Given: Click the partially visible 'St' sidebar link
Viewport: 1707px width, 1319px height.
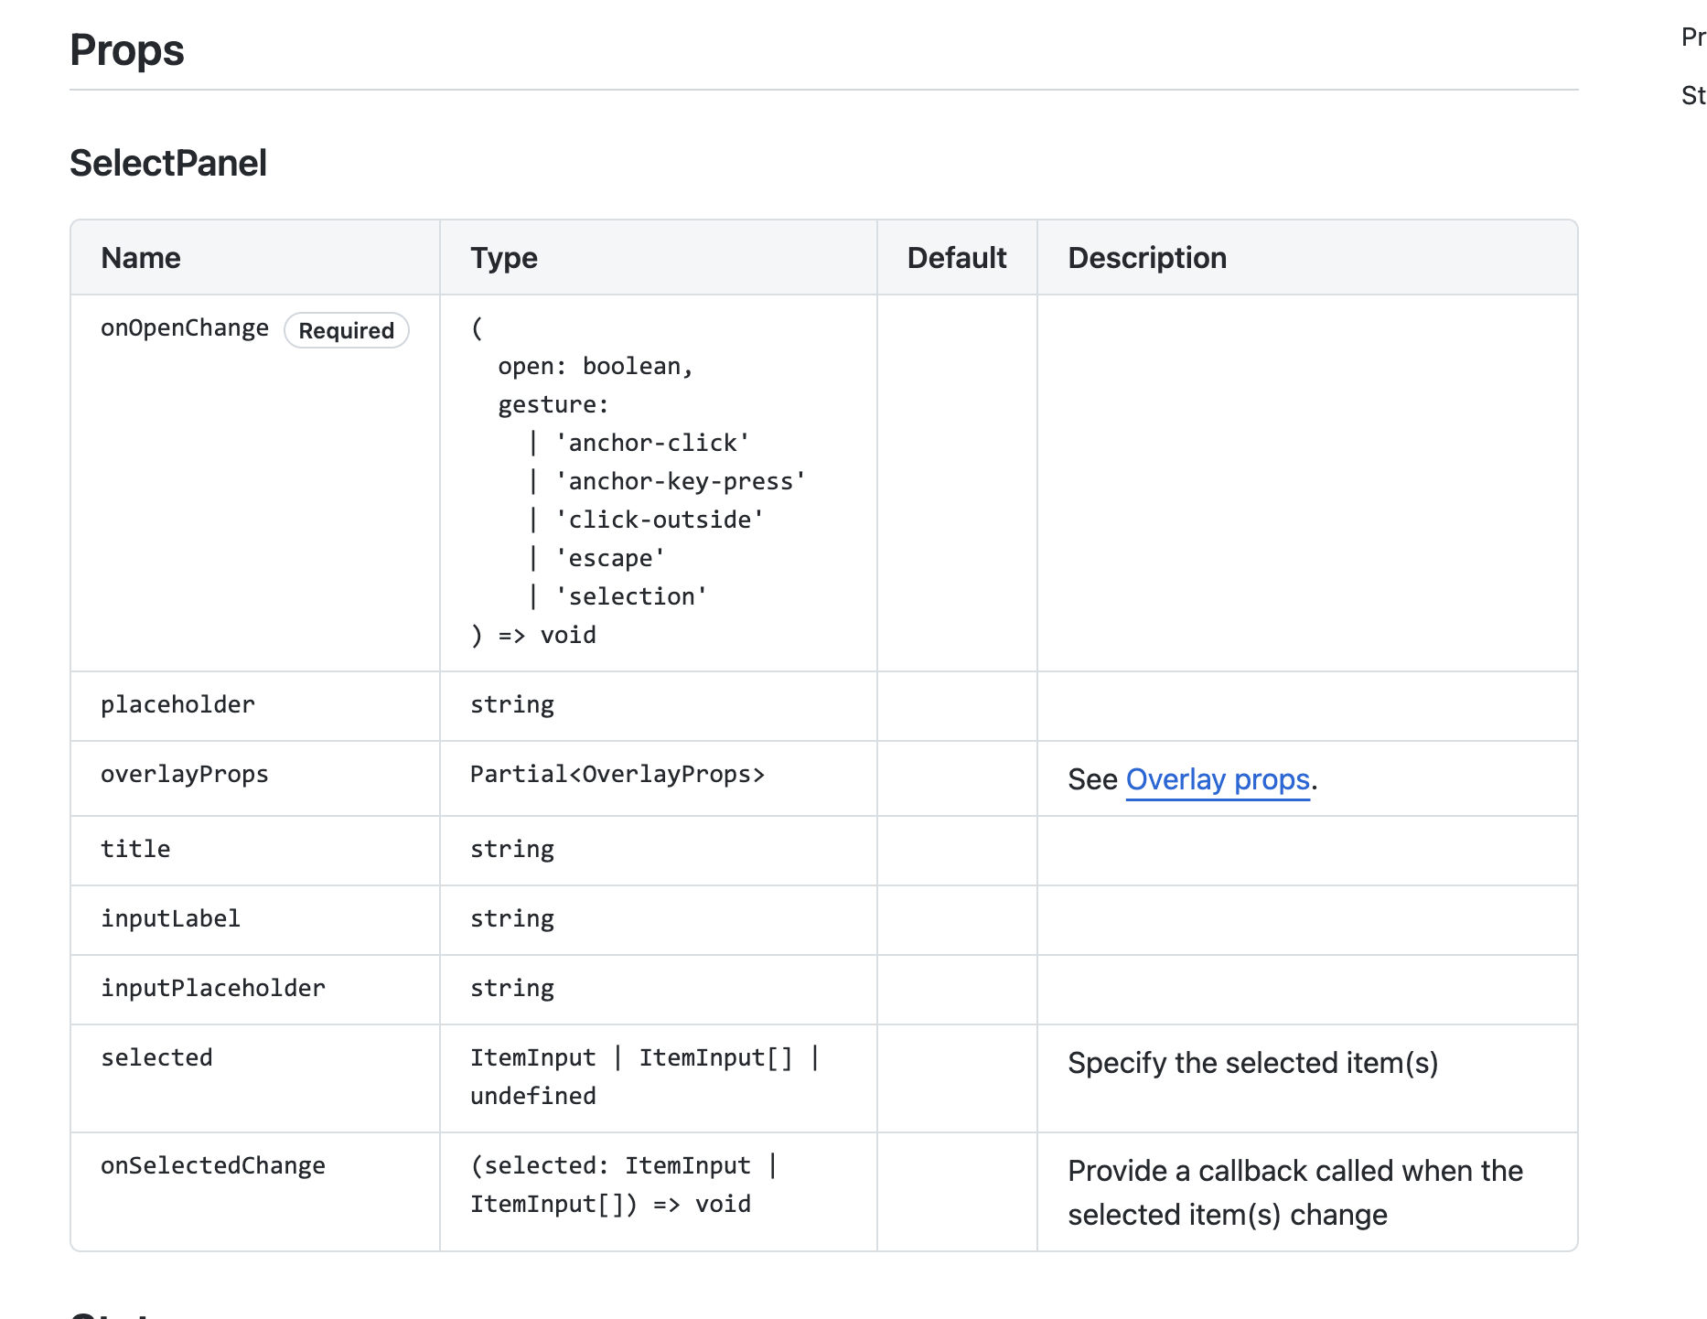Looking at the screenshot, I should point(1693,96).
